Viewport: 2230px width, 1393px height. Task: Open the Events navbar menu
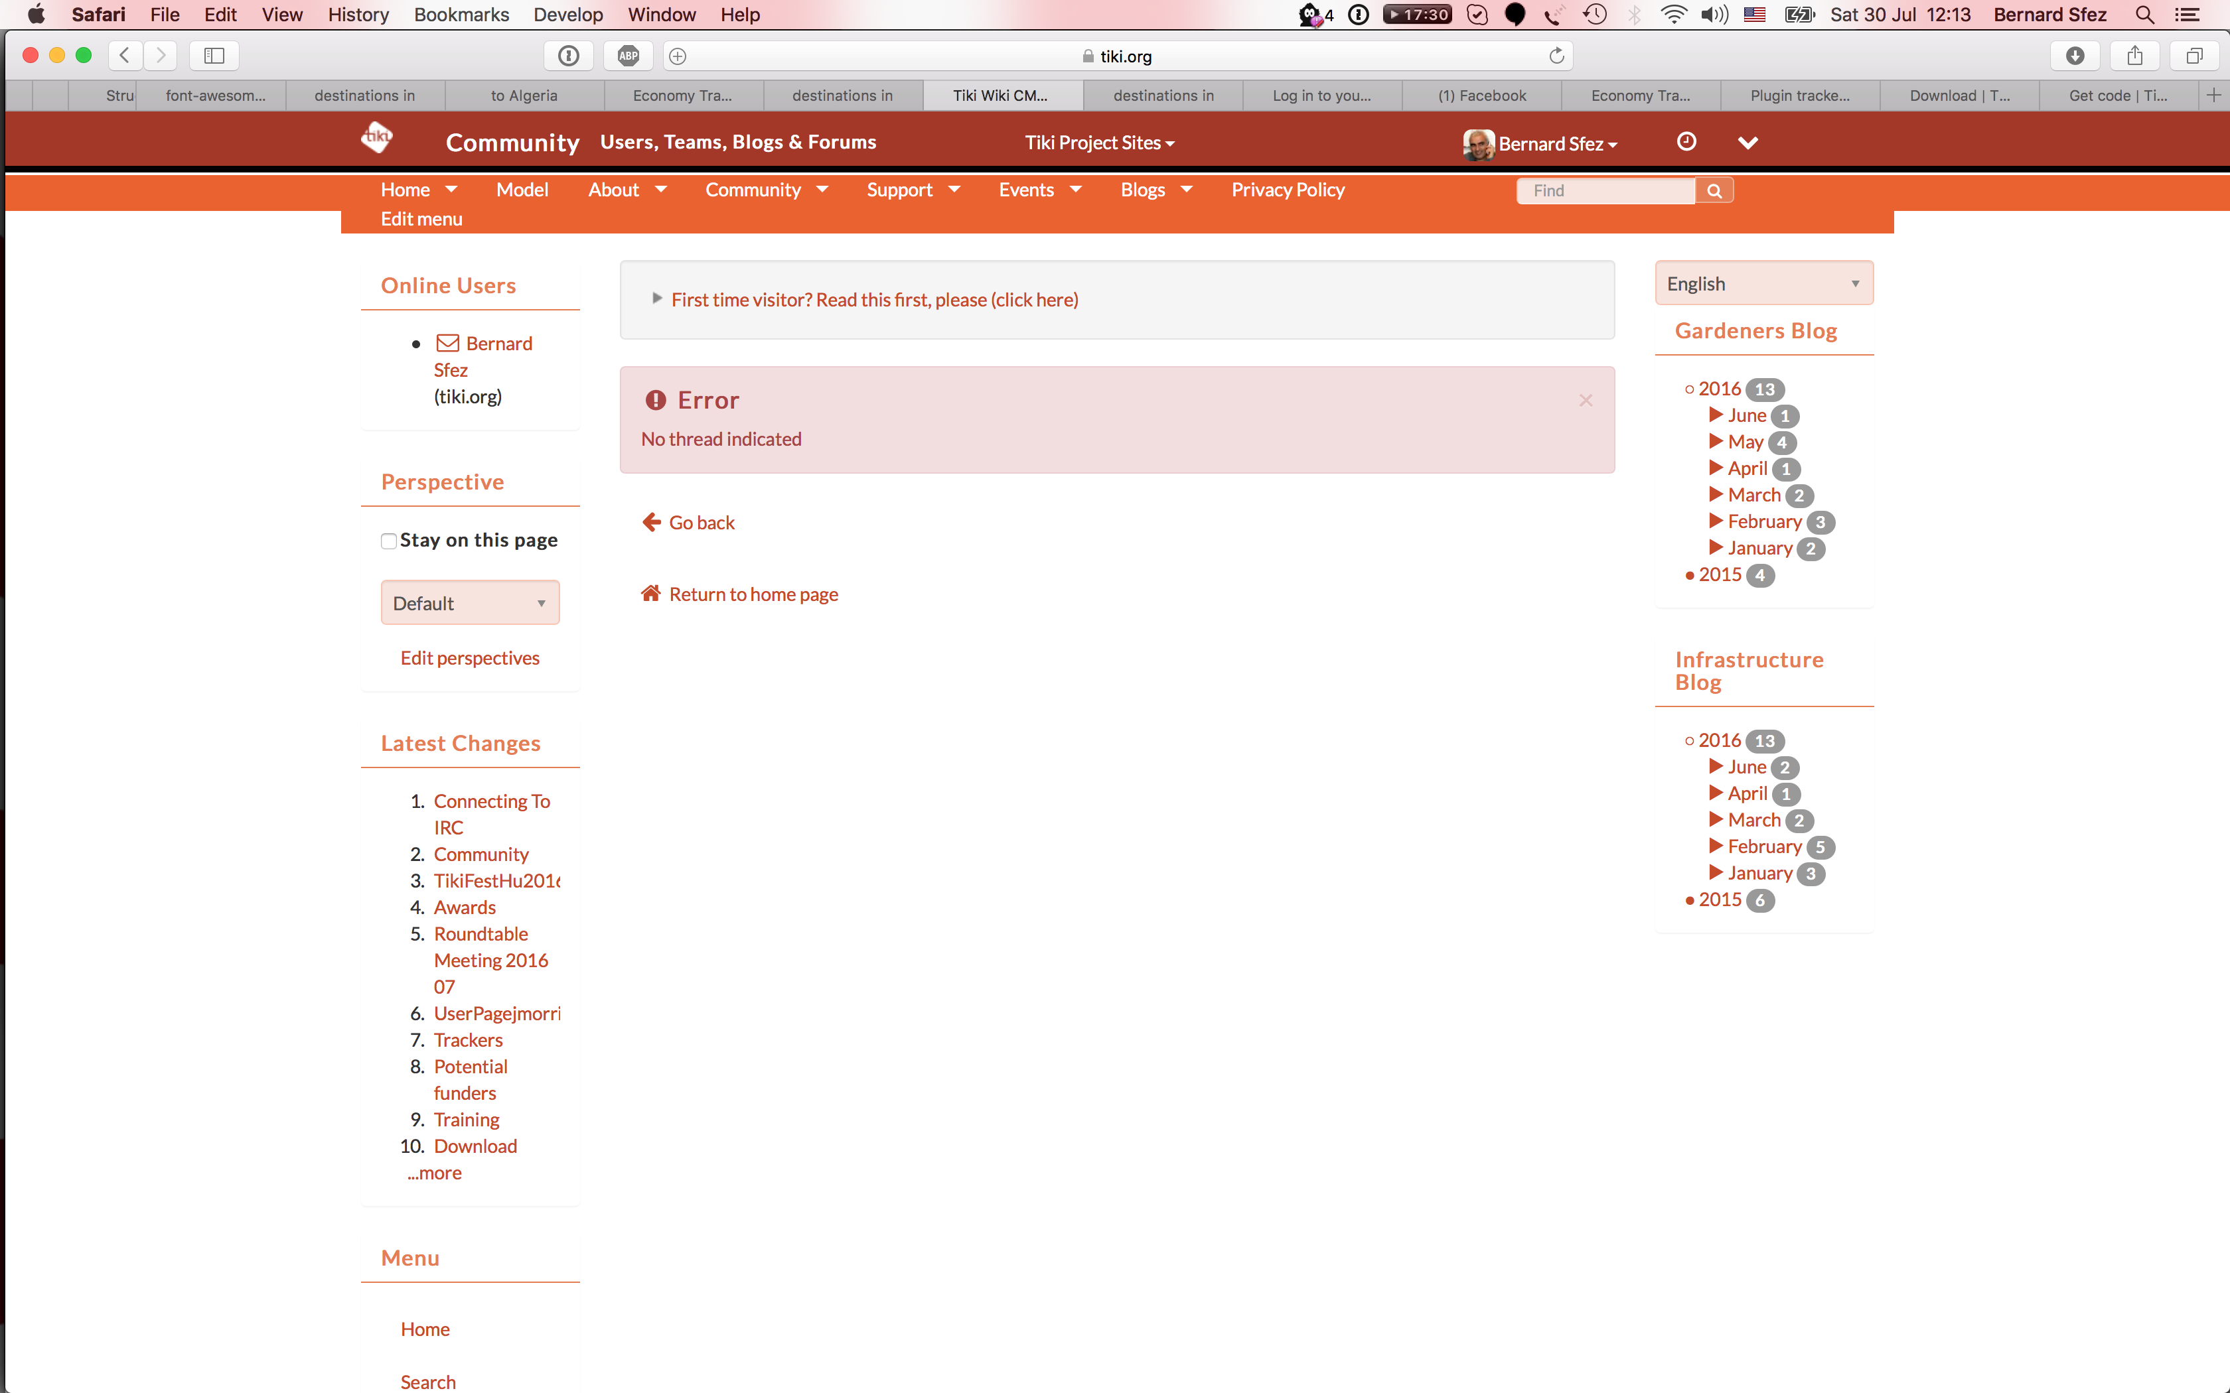(1041, 190)
